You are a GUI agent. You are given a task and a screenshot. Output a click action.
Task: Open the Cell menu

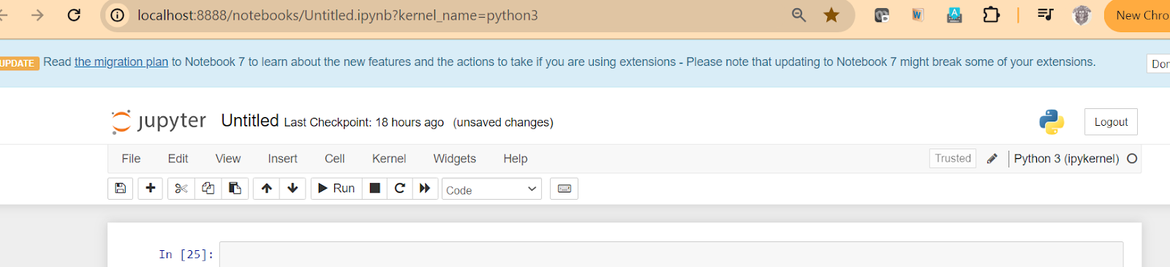click(x=335, y=159)
